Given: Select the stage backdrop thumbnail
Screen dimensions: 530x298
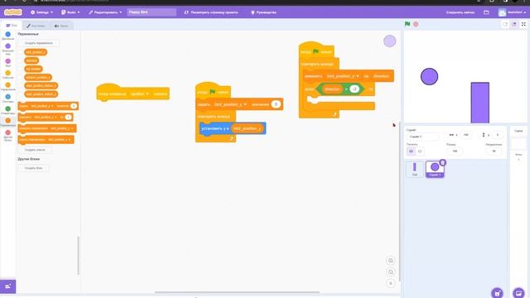Looking at the screenshot, I should pyautogui.click(x=518, y=143).
